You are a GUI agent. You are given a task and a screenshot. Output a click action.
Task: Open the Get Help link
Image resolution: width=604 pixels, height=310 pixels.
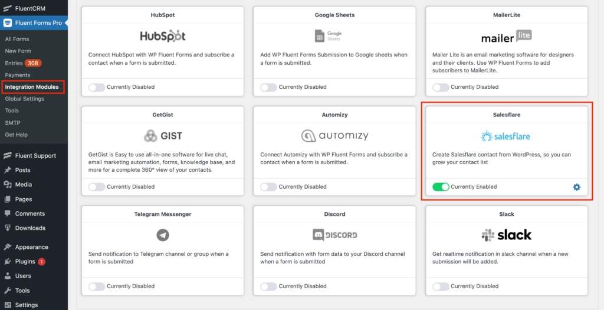pos(16,135)
